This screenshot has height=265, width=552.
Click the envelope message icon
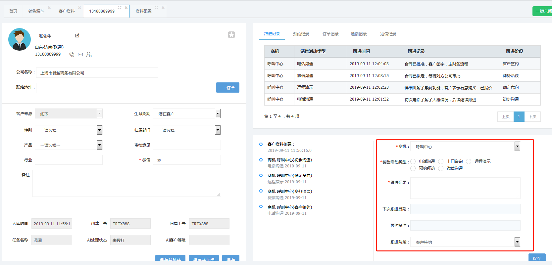[x=80, y=55]
